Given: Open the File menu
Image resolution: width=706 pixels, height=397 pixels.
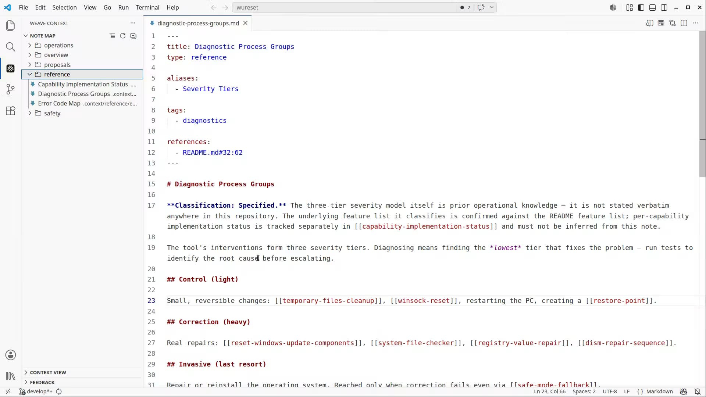Looking at the screenshot, I should pos(23,7).
